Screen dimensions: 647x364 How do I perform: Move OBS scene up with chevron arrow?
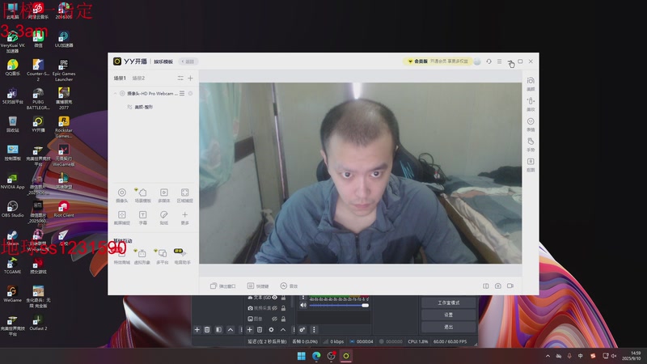(230, 330)
